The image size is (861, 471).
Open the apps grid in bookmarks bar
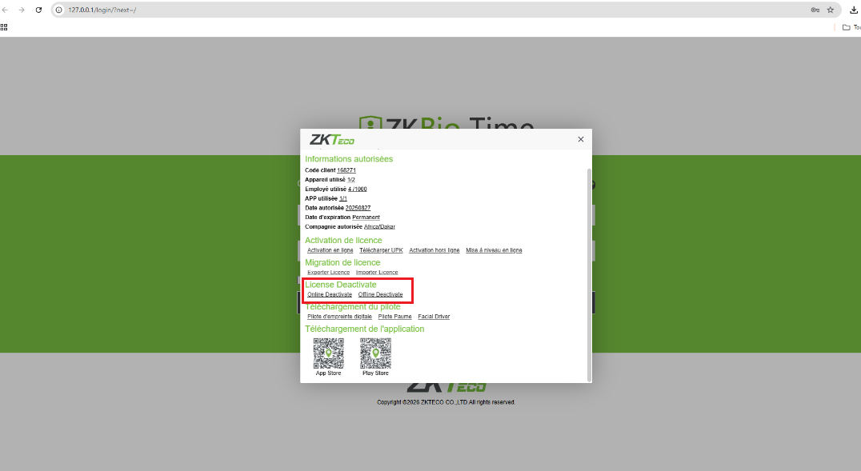coord(4,26)
